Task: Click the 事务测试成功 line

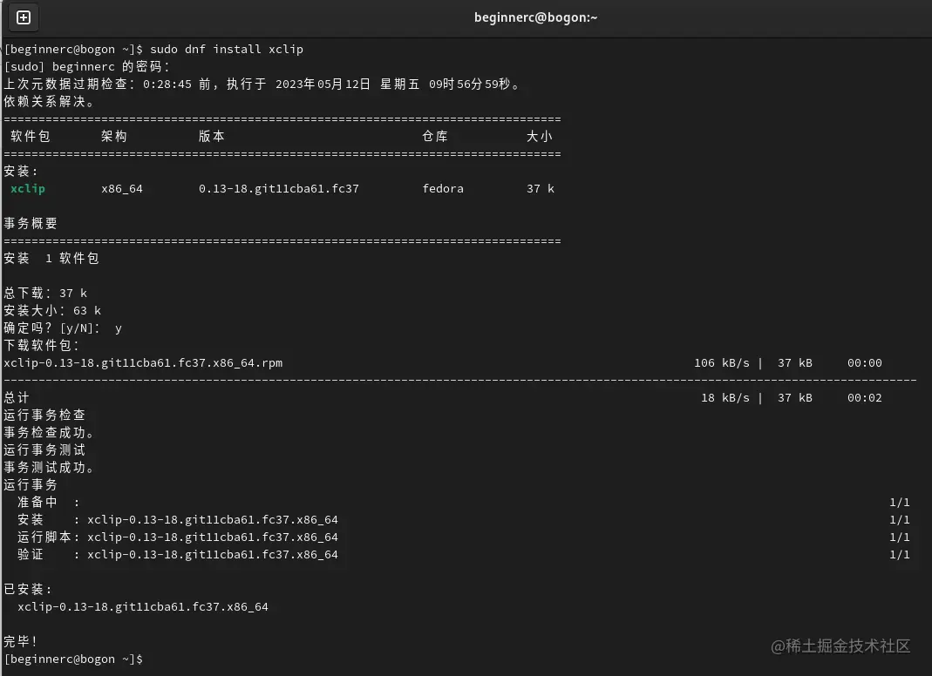Action: coord(49,468)
